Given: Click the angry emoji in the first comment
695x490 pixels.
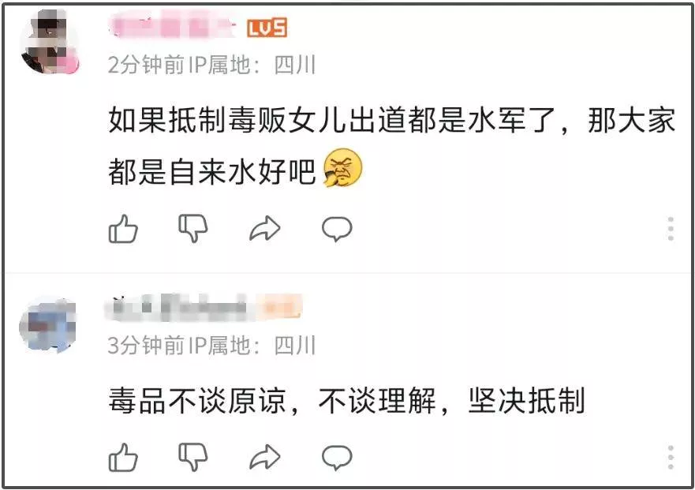Looking at the screenshot, I should [x=342, y=167].
